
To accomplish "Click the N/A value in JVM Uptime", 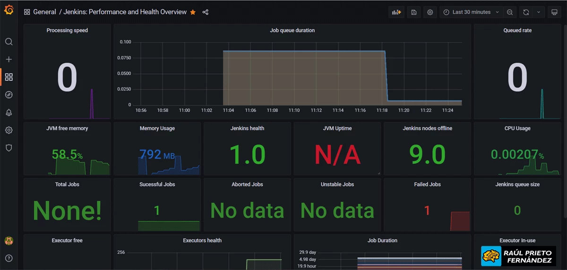I will click(x=337, y=154).
